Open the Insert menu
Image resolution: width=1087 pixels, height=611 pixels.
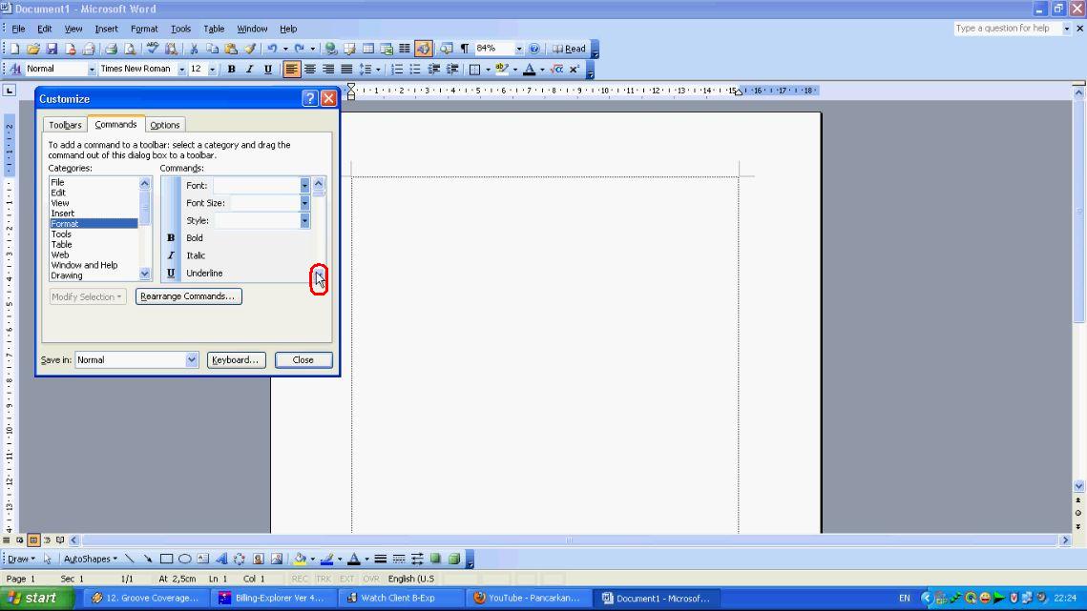tap(106, 29)
